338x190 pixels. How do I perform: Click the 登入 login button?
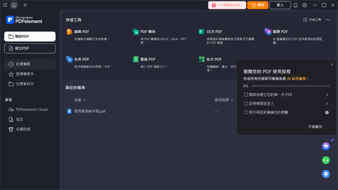click(x=280, y=5)
